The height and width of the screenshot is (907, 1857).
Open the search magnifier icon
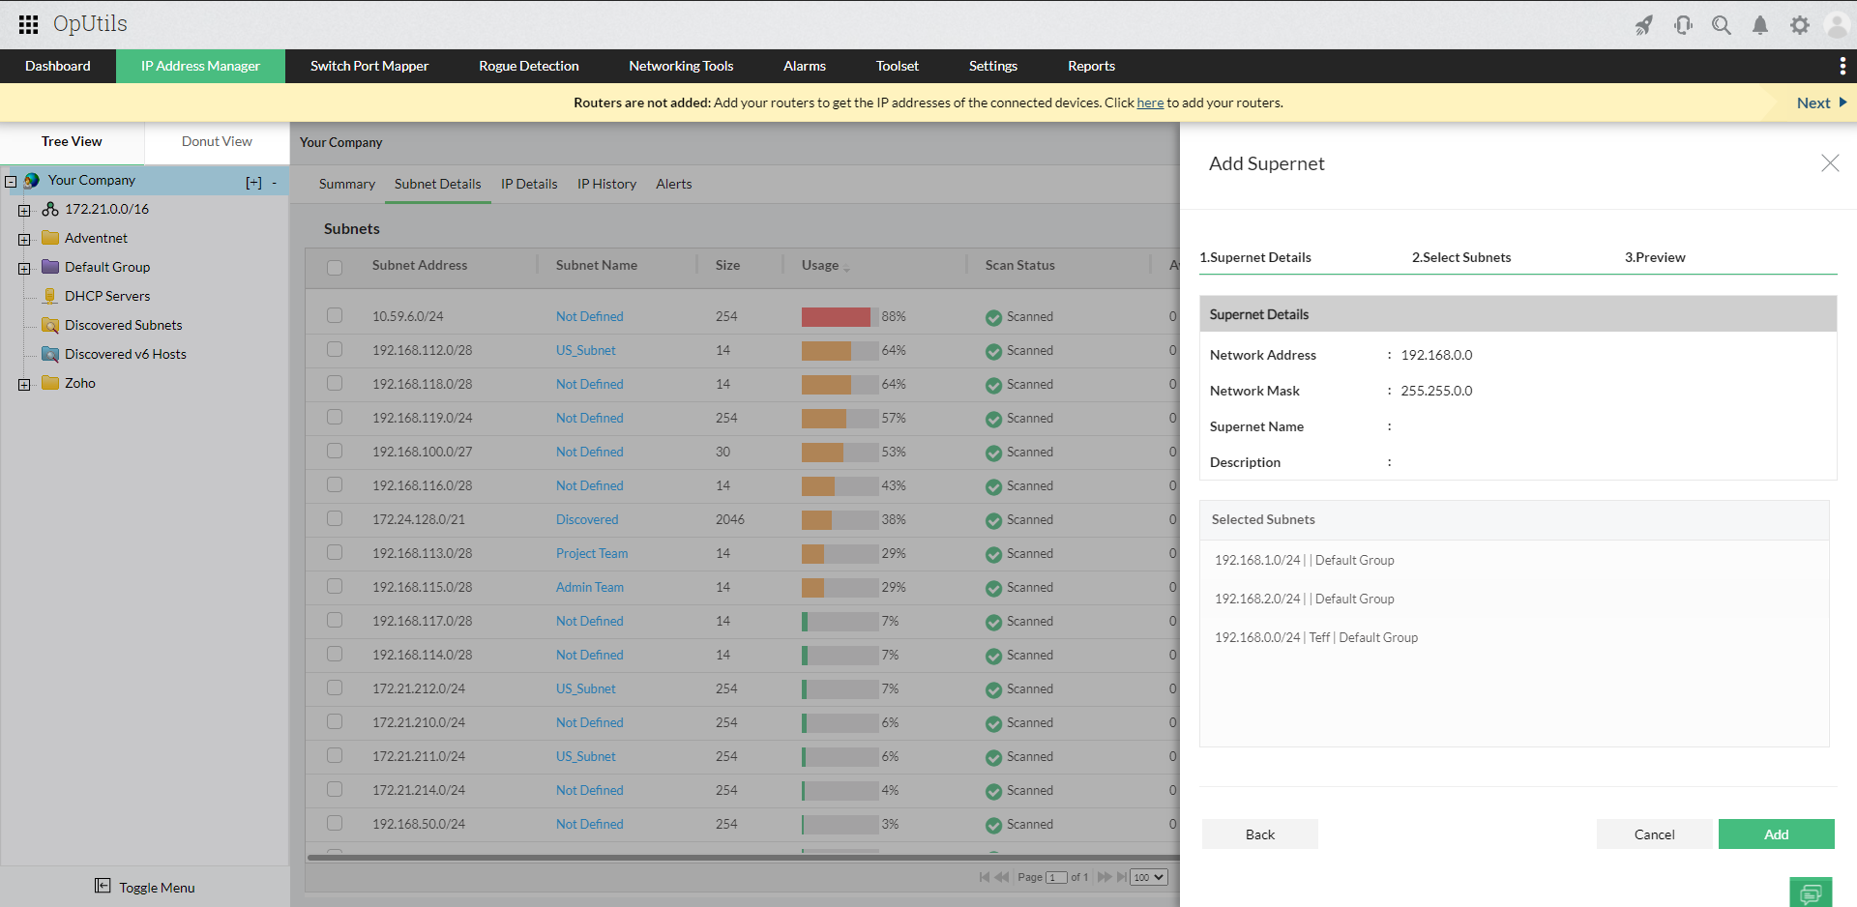[1722, 25]
